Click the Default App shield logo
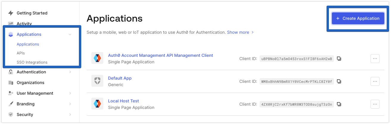This screenshot has width=392, height=124. coord(97,81)
